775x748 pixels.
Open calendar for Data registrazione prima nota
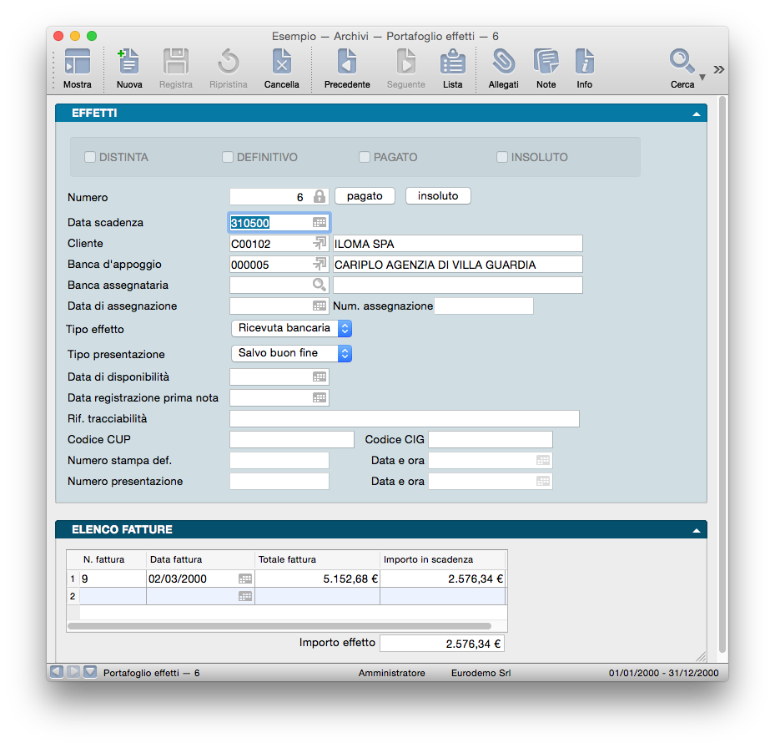[x=320, y=397]
